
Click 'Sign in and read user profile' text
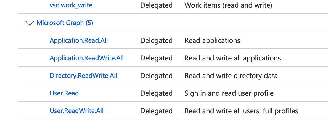(229, 93)
